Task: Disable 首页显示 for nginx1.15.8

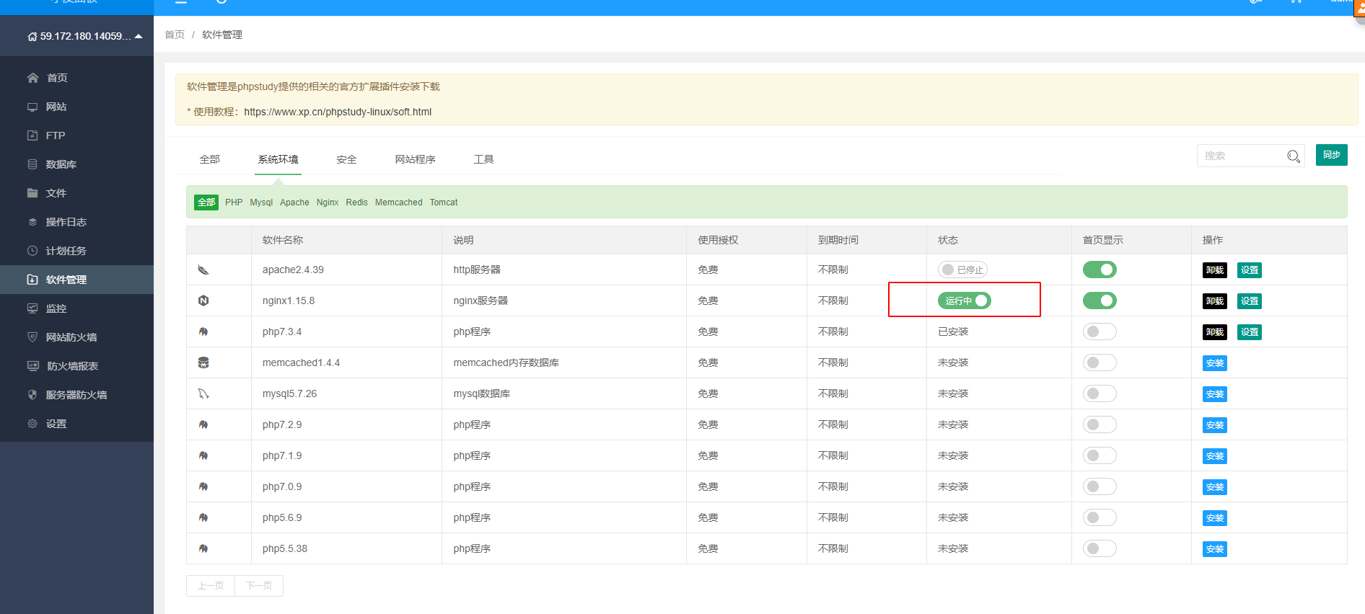Action: (x=1100, y=301)
